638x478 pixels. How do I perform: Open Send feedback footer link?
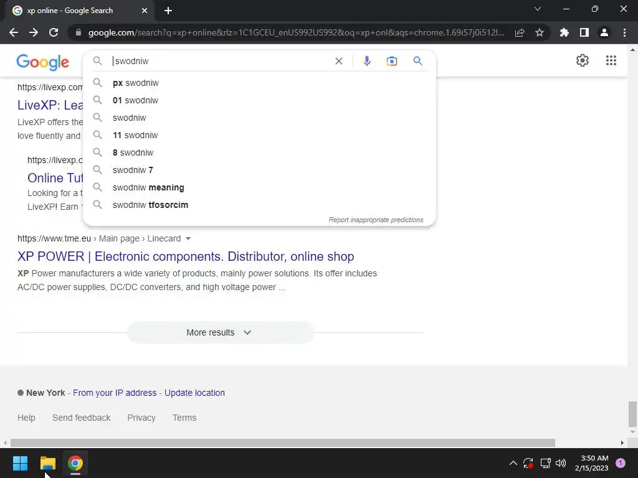pyautogui.click(x=82, y=418)
